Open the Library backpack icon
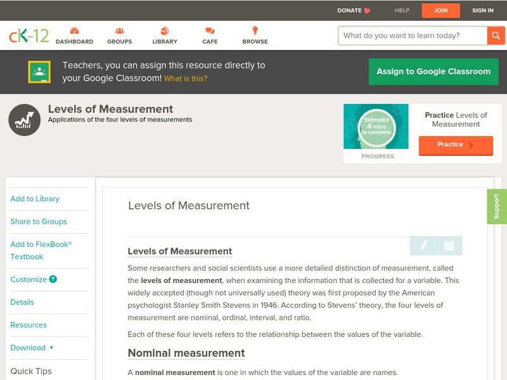 [x=165, y=30]
